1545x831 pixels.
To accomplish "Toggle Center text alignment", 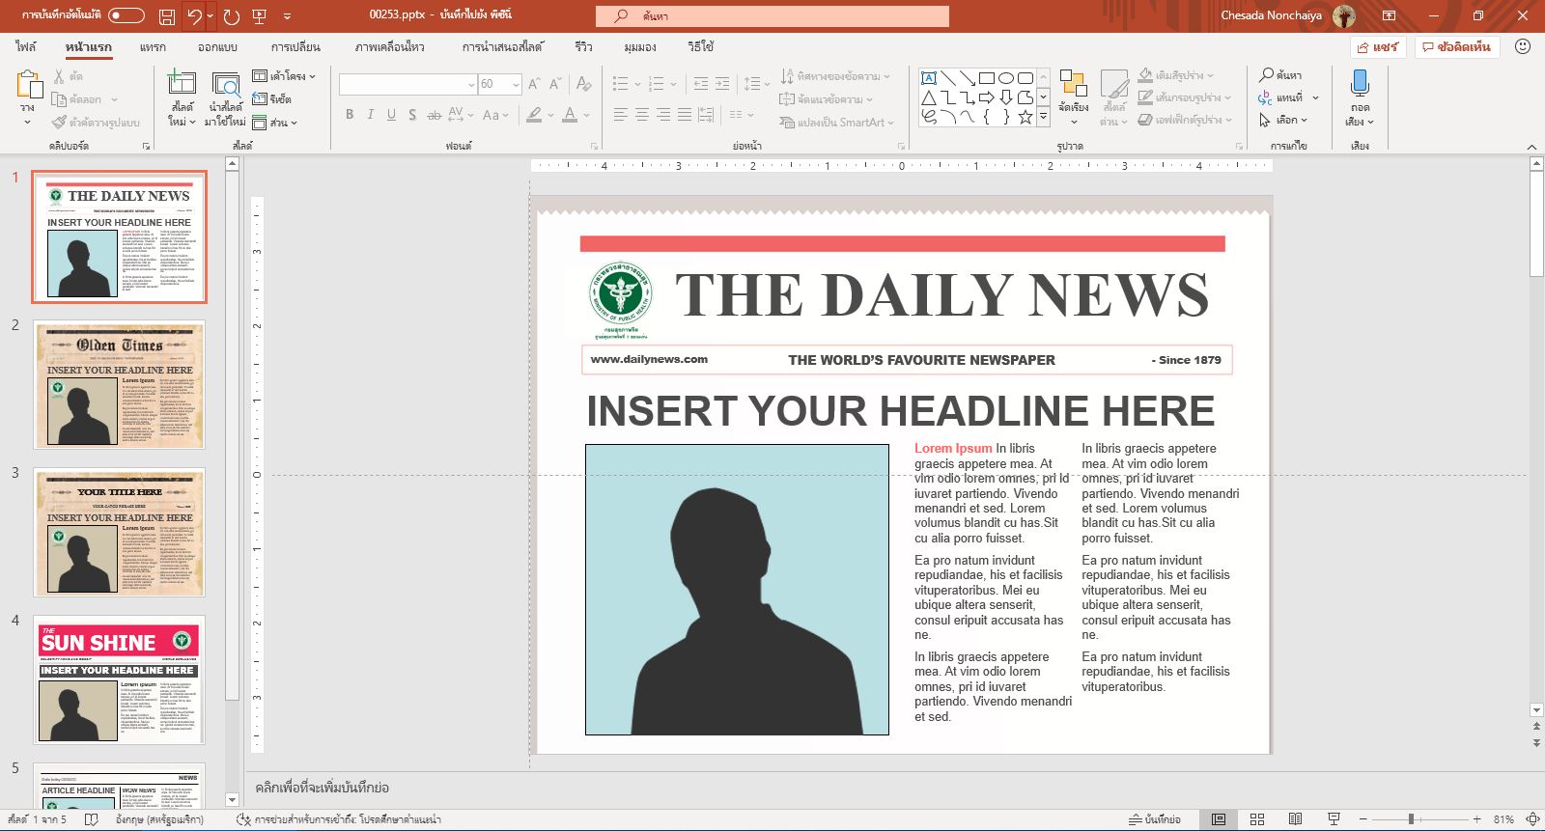I will [642, 115].
